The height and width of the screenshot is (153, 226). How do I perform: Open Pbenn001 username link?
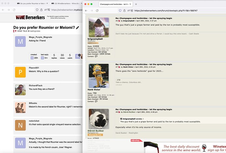[34, 68]
